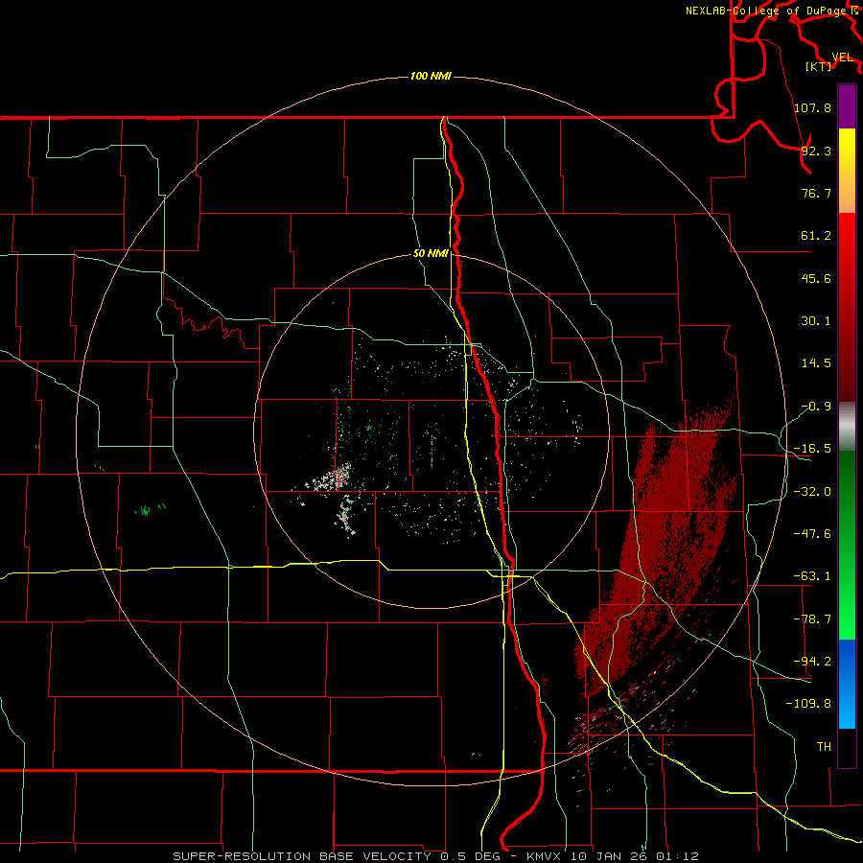Click the 92.3 velocity scale value
Viewport: 863px width, 863px height.
816,151
